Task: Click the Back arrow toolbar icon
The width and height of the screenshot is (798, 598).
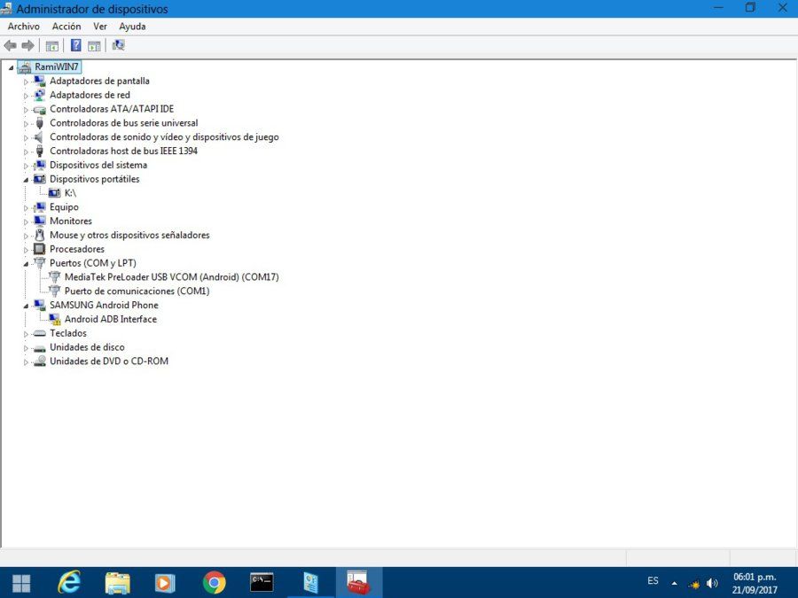Action: coord(10,46)
